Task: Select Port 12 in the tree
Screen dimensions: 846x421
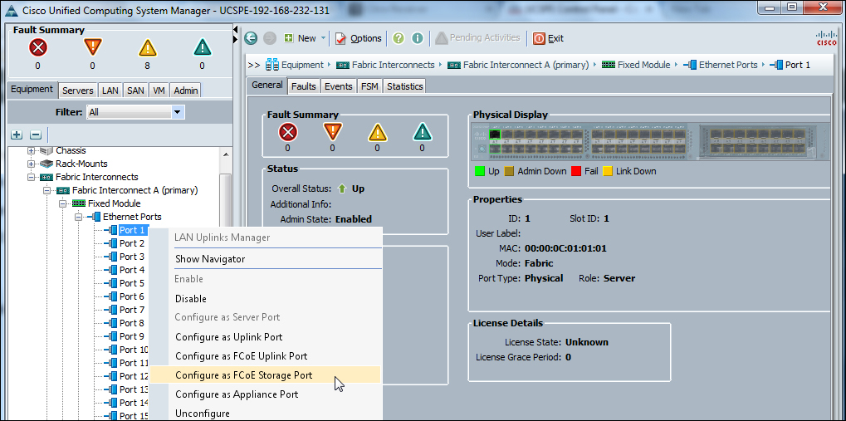Action: coord(134,376)
